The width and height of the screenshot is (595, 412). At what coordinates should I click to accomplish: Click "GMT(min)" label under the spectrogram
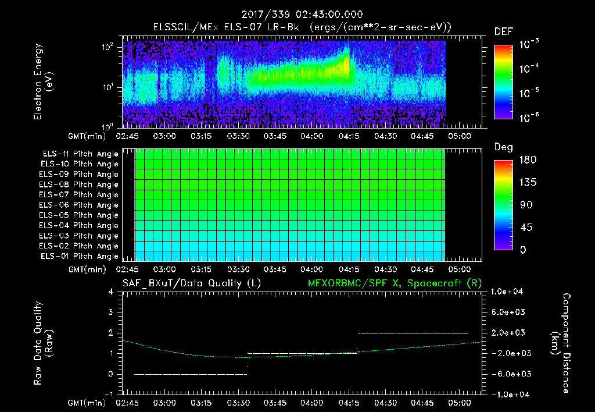coord(87,137)
